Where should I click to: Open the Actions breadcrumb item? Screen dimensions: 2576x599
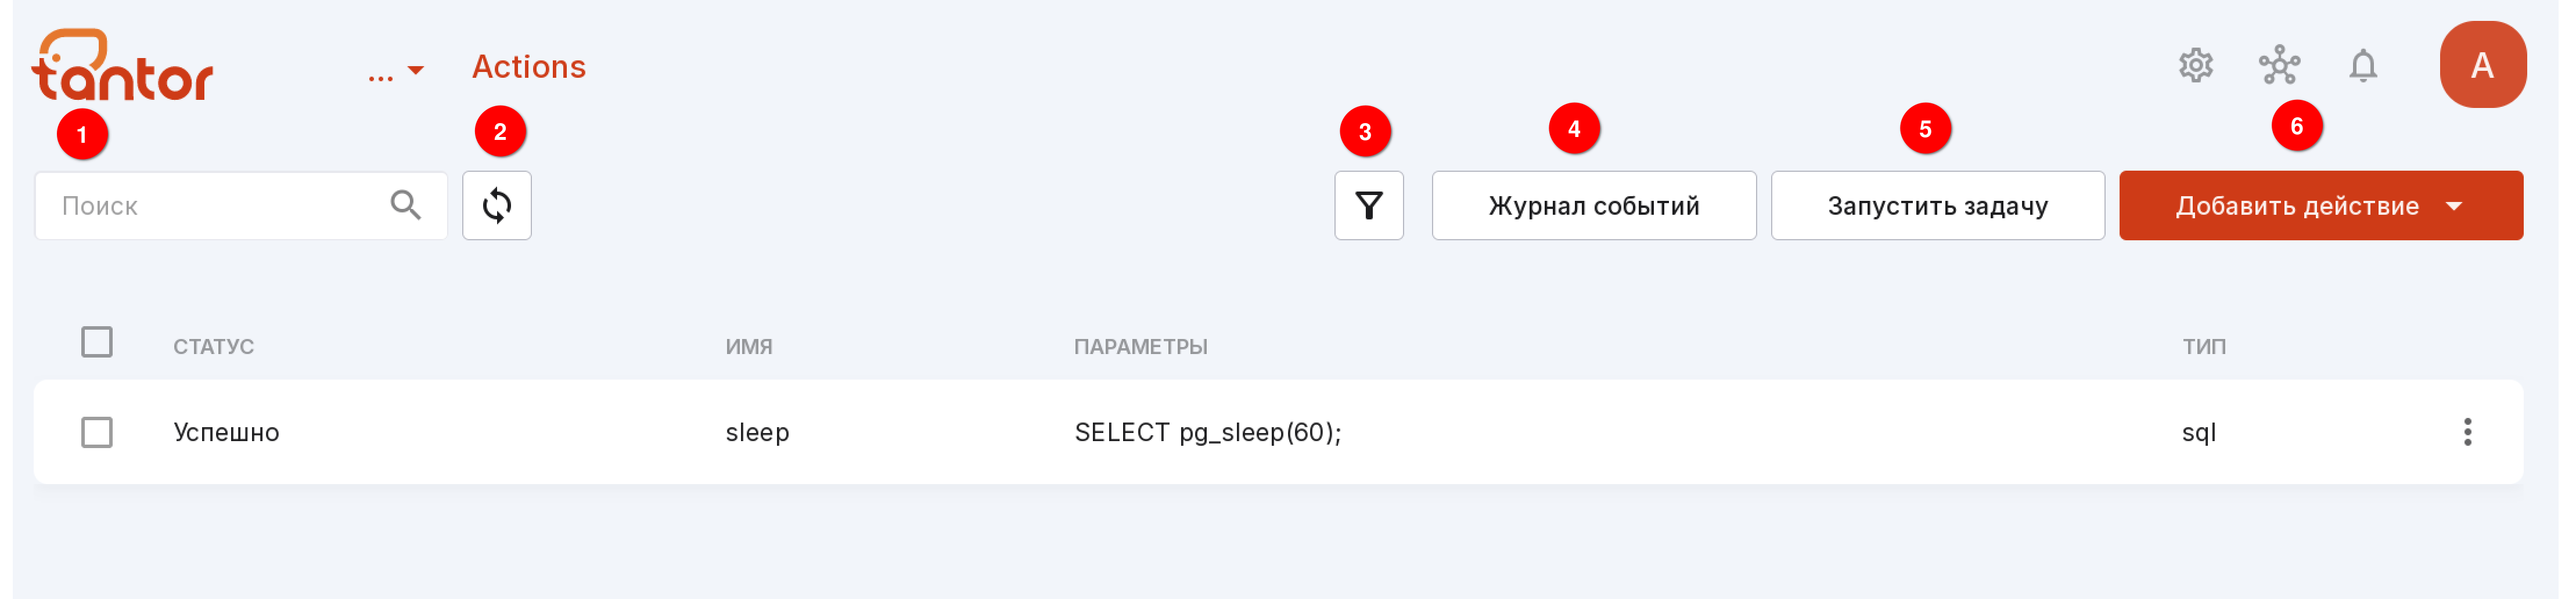529,67
